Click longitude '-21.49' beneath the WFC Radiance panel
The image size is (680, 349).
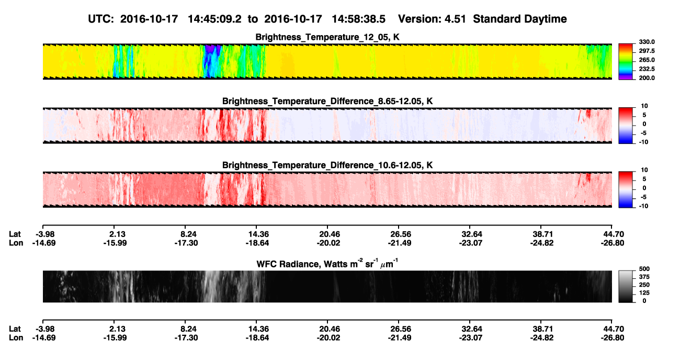click(399, 338)
